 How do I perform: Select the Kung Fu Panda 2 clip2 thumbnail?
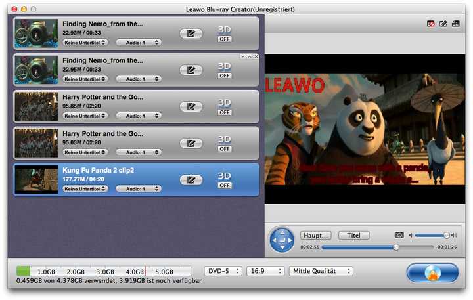tap(36, 180)
